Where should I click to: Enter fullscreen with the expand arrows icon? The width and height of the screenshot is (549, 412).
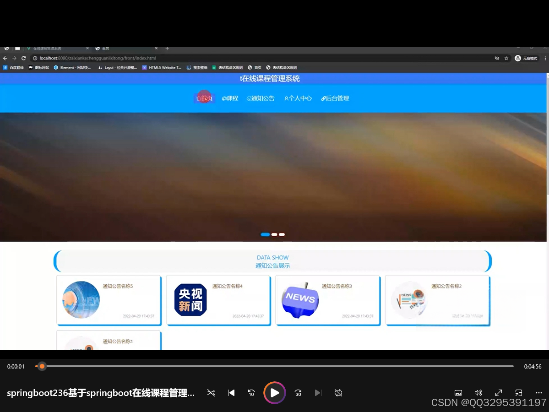498,393
